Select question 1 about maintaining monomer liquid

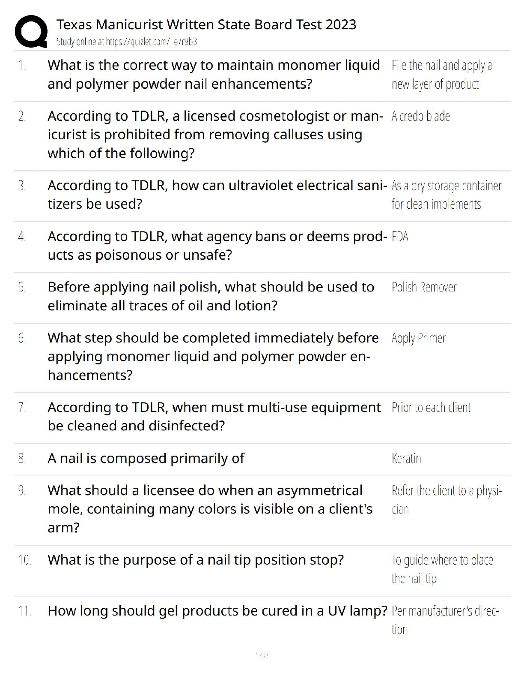[x=214, y=74]
